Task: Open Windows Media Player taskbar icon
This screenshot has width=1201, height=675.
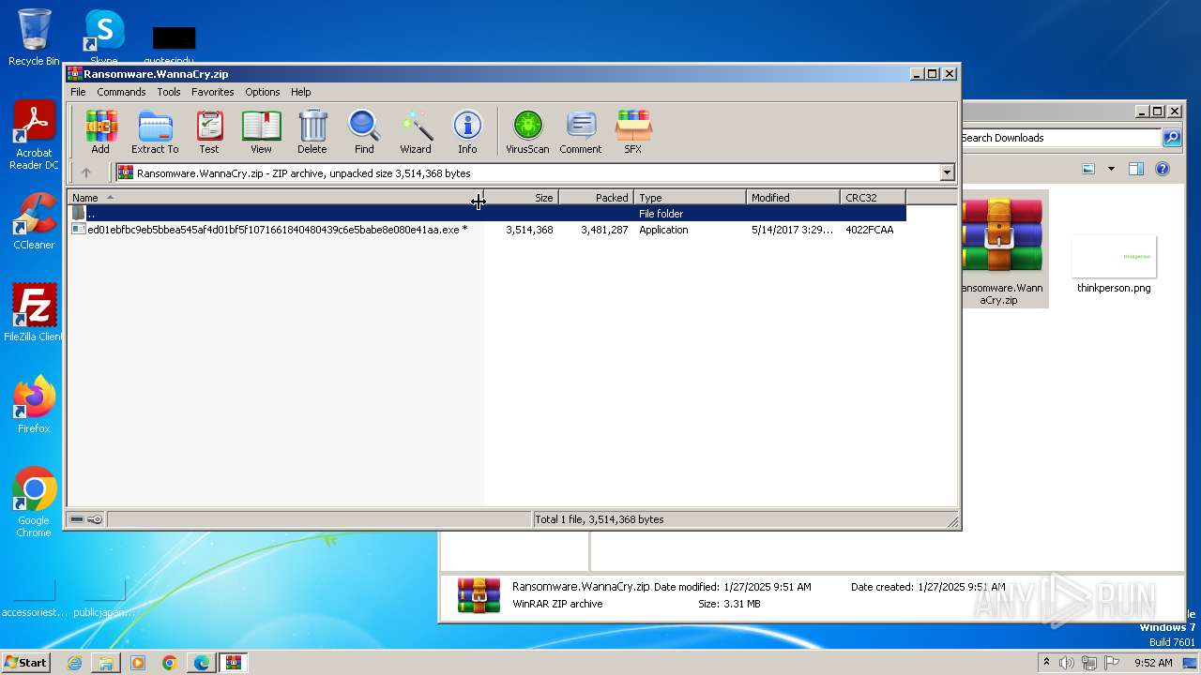Action: click(138, 663)
